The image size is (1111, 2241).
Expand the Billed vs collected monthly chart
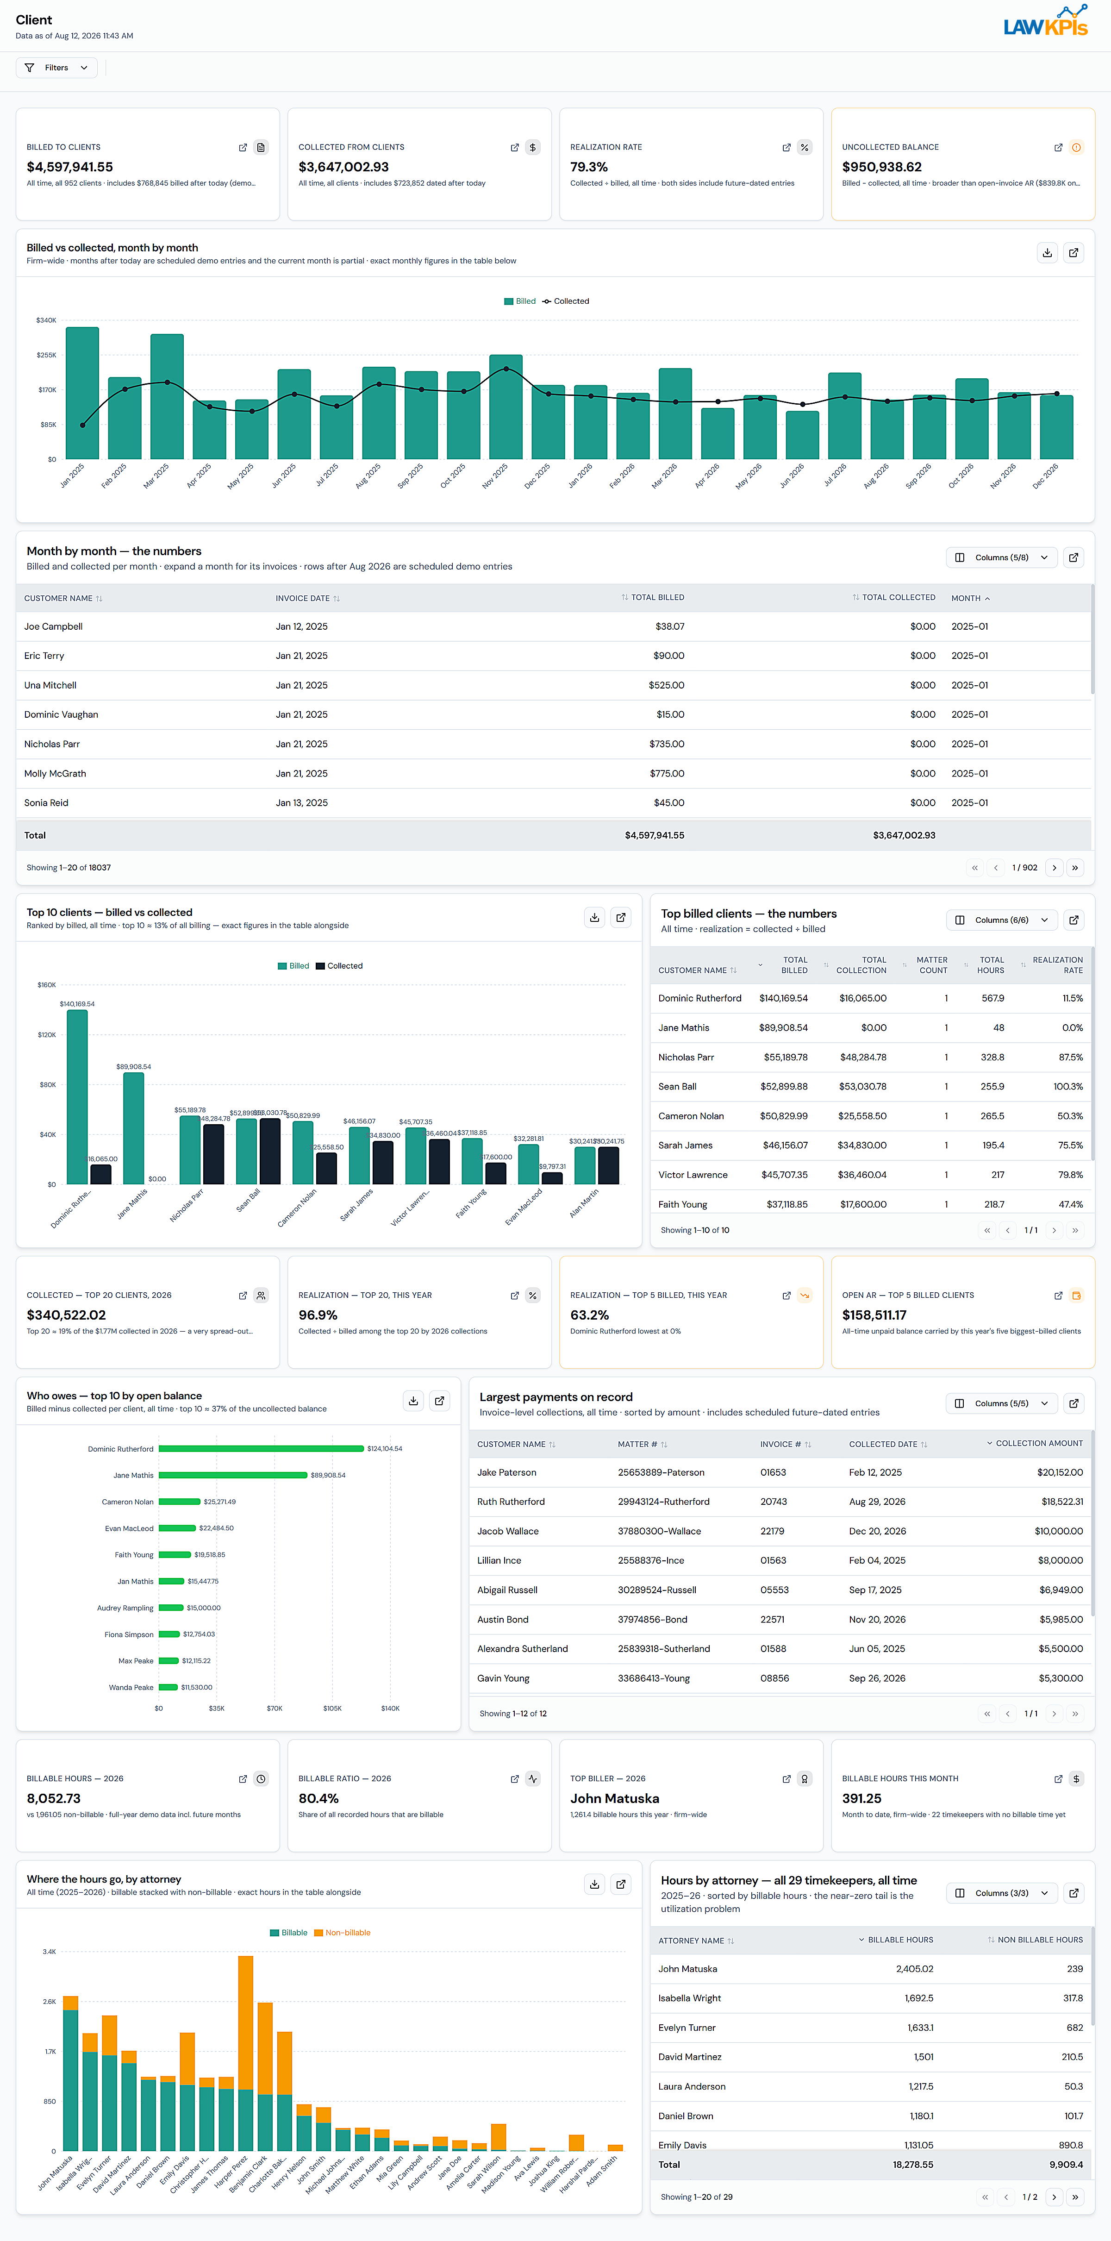pyautogui.click(x=1074, y=253)
